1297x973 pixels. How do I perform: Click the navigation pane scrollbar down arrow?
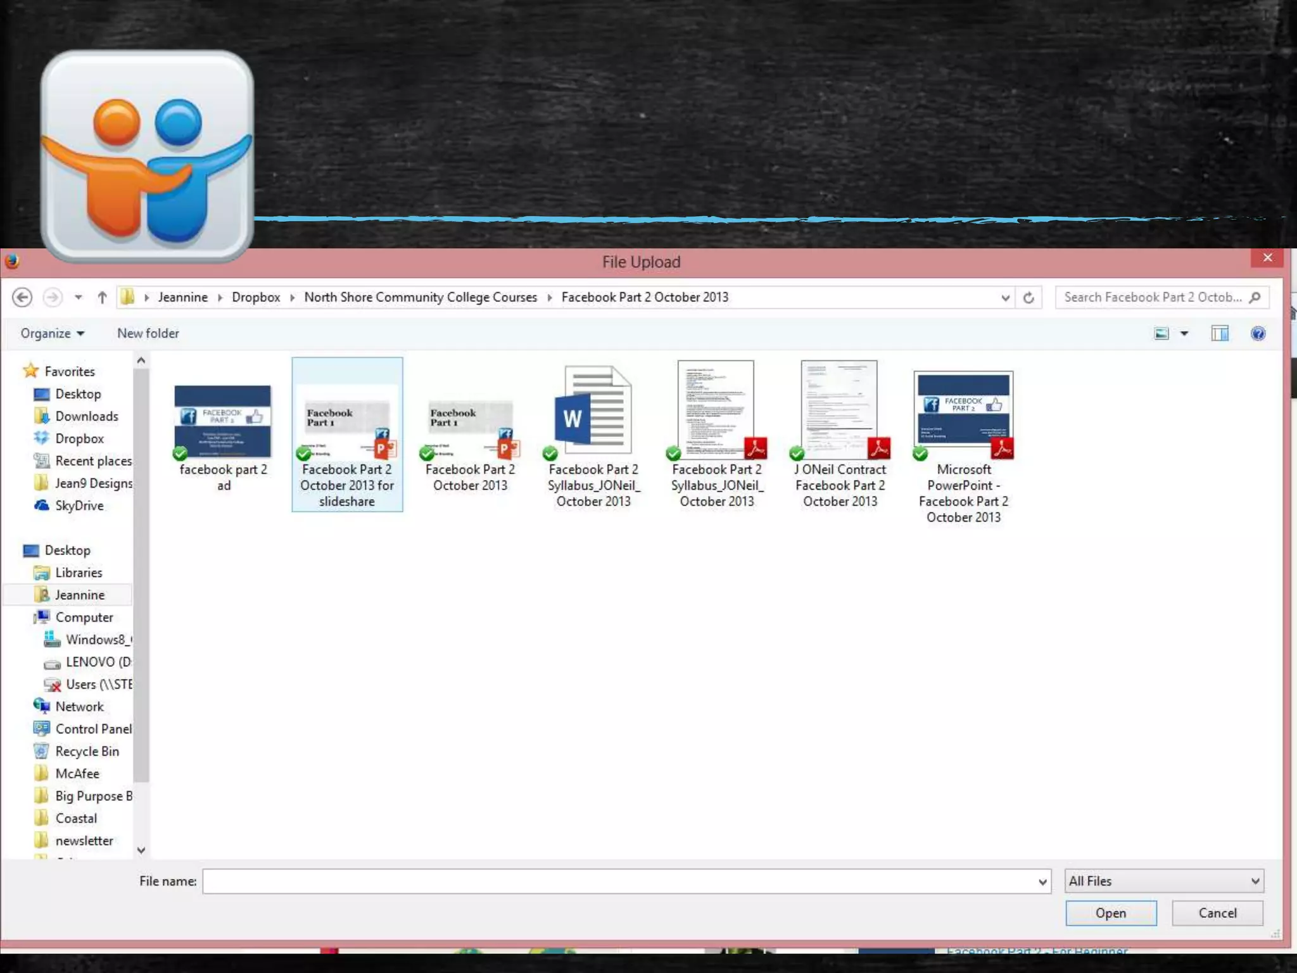[x=141, y=850]
